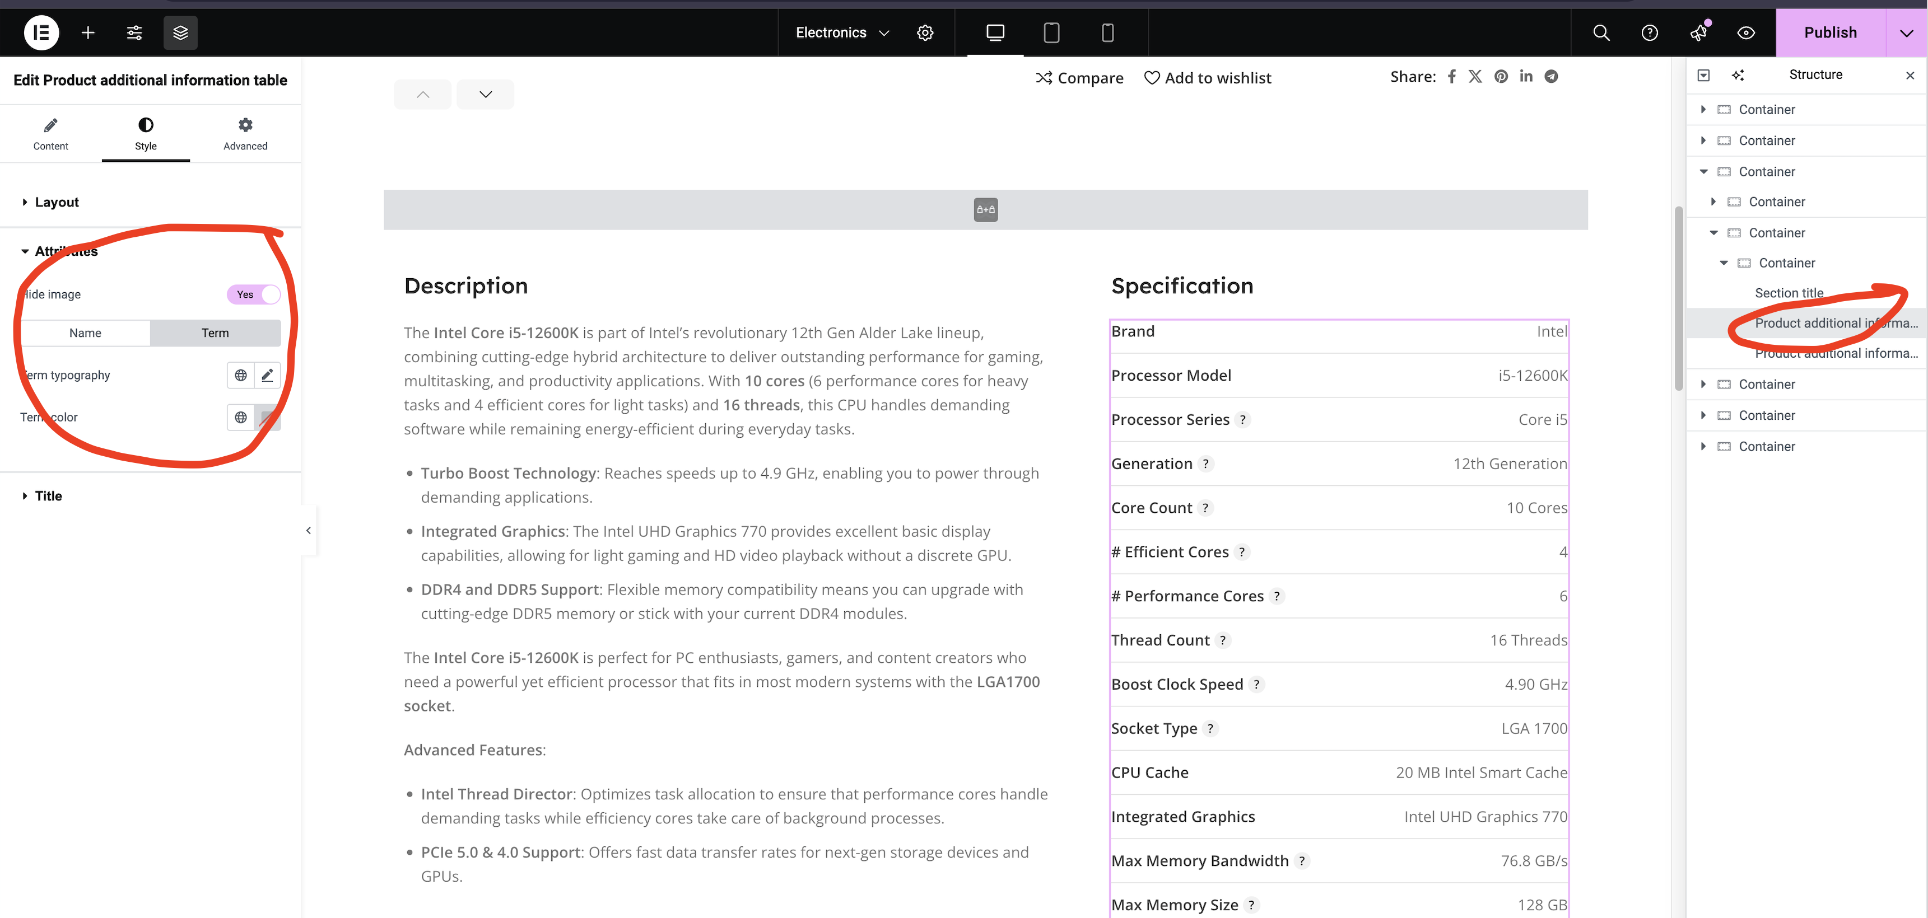Open the Elementor main menu logo
Image resolution: width=1928 pixels, height=918 pixels.
point(41,32)
